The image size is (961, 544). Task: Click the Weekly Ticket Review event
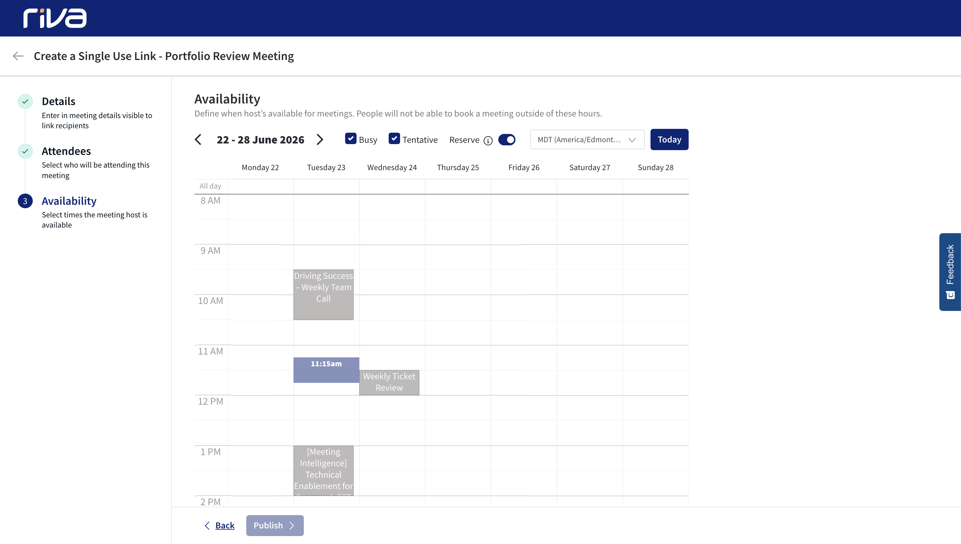pyautogui.click(x=389, y=382)
